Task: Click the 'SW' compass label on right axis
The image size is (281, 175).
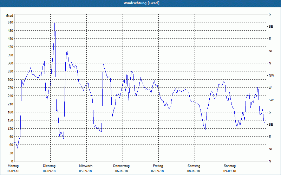Action: pos(271,100)
